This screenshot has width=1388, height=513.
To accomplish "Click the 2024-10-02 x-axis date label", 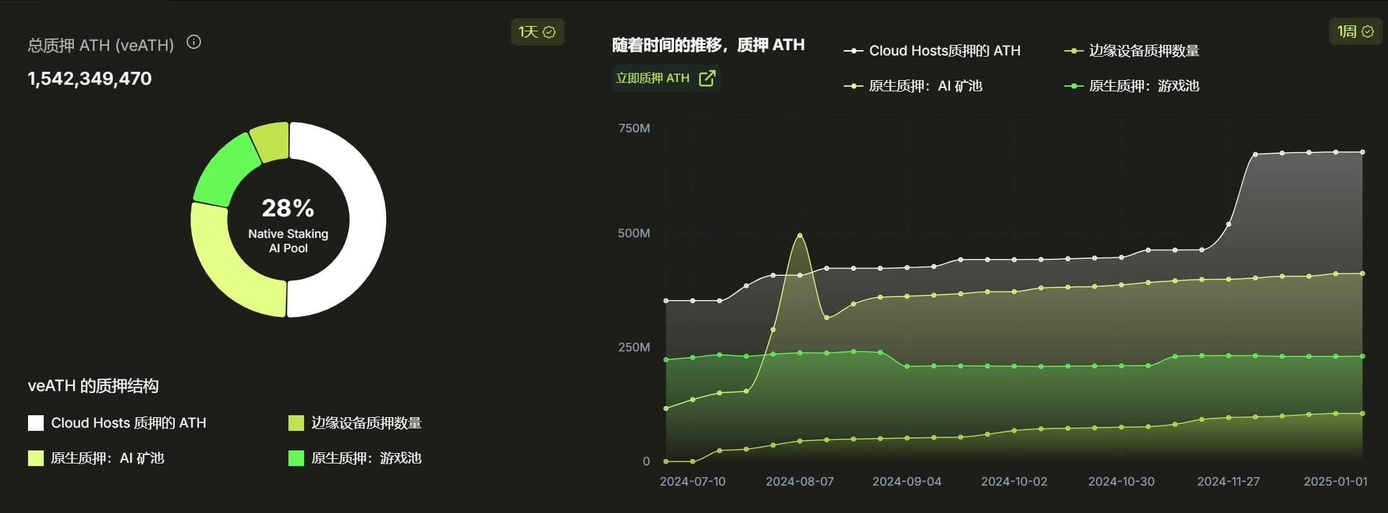I will [x=1014, y=482].
